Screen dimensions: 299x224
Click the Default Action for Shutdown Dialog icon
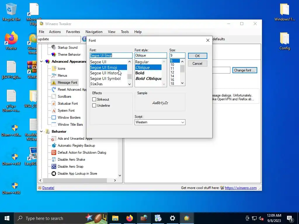click(54, 152)
